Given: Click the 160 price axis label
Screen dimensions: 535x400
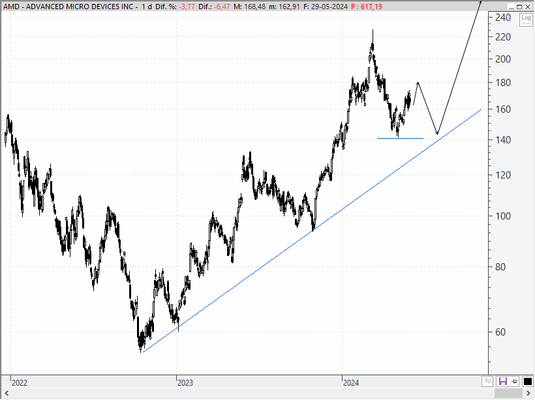Looking at the screenshot, I should [x=503, y=109].
